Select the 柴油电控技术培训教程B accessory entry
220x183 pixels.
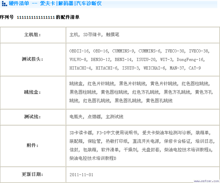pyautogui.click(x=93, y=158)
